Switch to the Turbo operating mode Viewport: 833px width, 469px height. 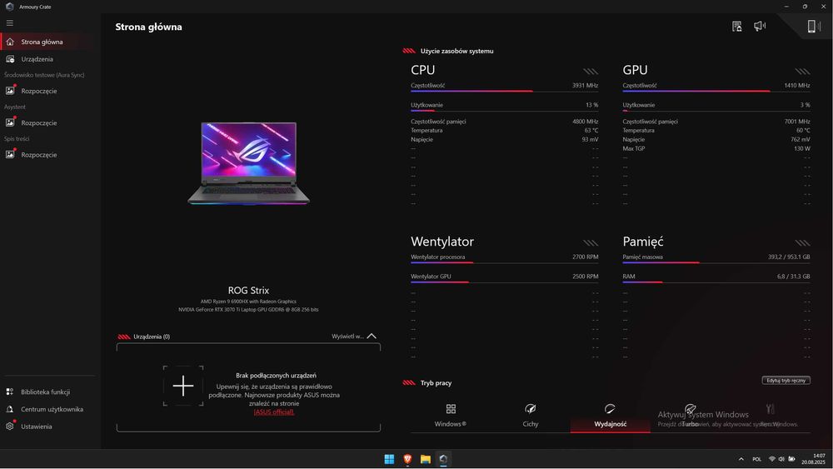click(690, 415)
